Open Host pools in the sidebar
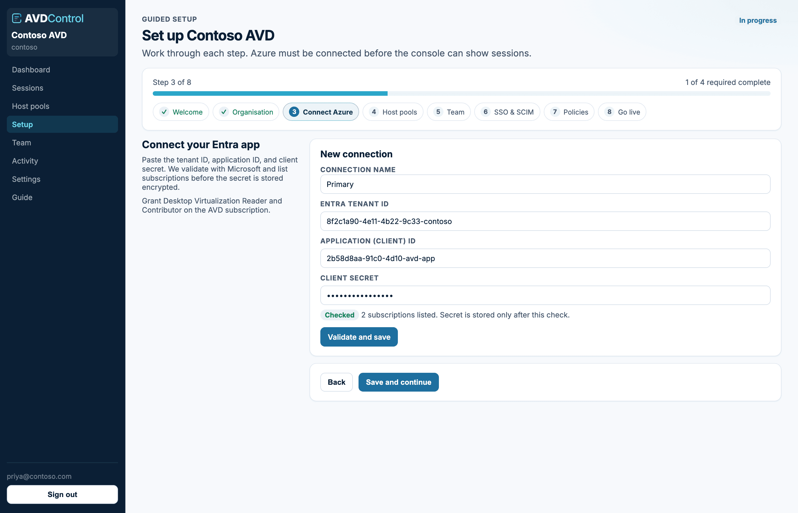Viewport: 798px width, 513px height. pyautogui.click(x=62, y=106)
